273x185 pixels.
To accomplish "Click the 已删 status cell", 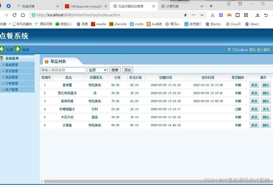I will (x=238, y=109).
